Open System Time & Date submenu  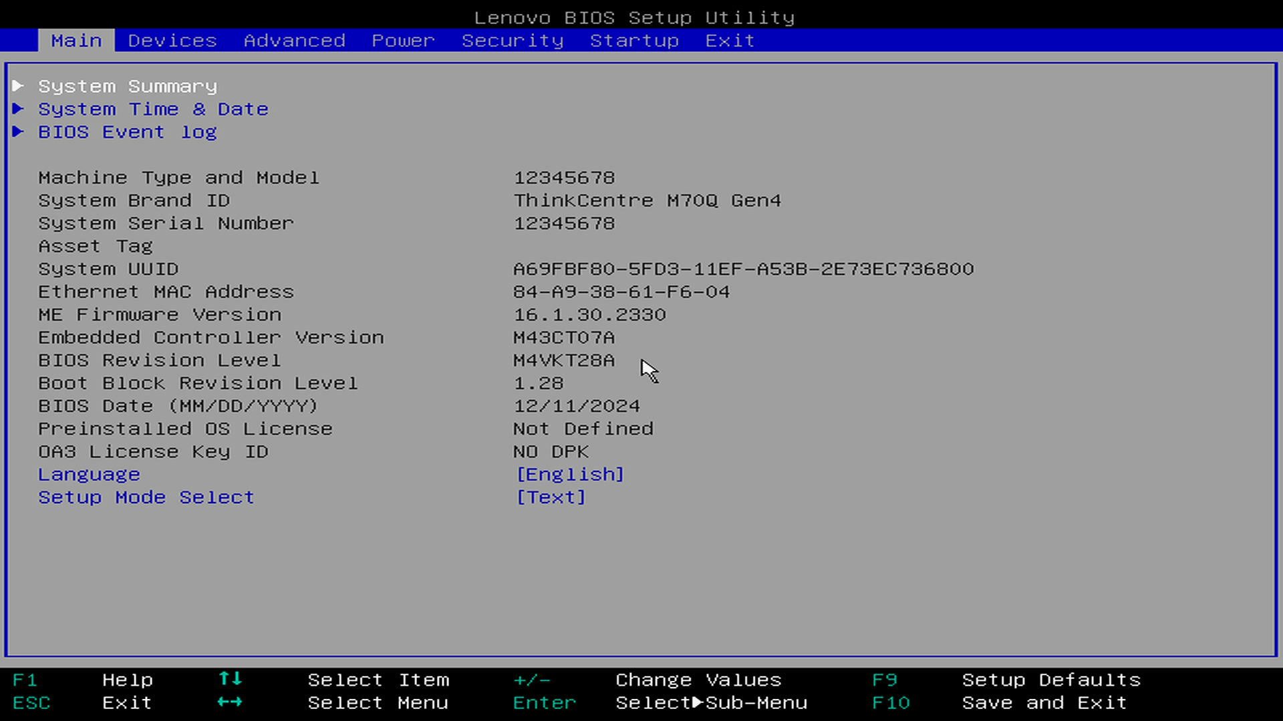[x=153, y=109]
